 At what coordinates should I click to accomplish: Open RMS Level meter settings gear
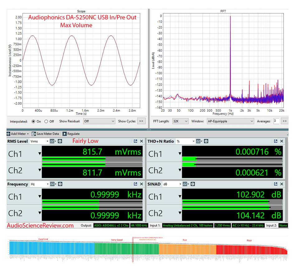tap(60, 141)
